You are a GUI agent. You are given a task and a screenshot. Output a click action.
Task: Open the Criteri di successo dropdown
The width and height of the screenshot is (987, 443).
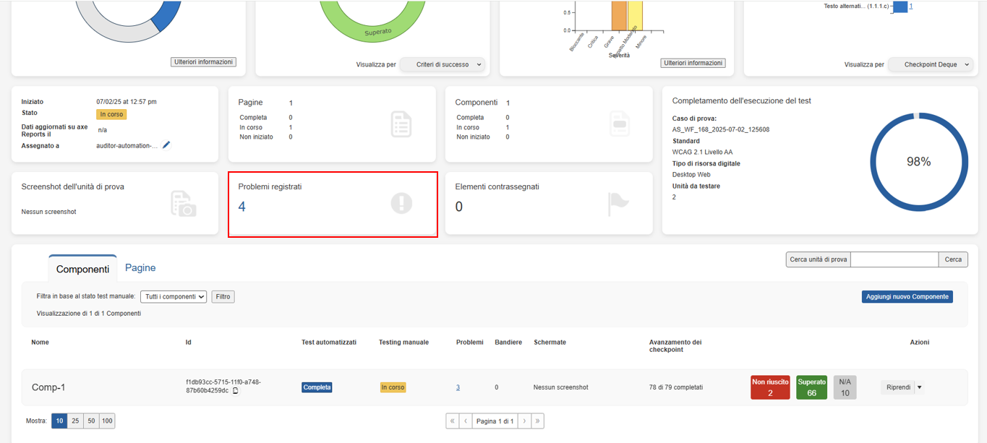click(443, 64)
